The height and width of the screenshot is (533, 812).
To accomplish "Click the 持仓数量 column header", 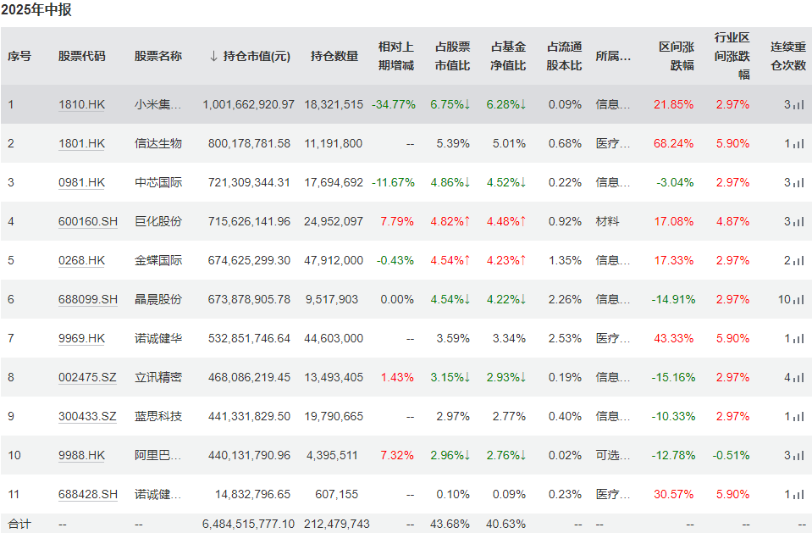I will pyautogui.click(x=334, y=56).
